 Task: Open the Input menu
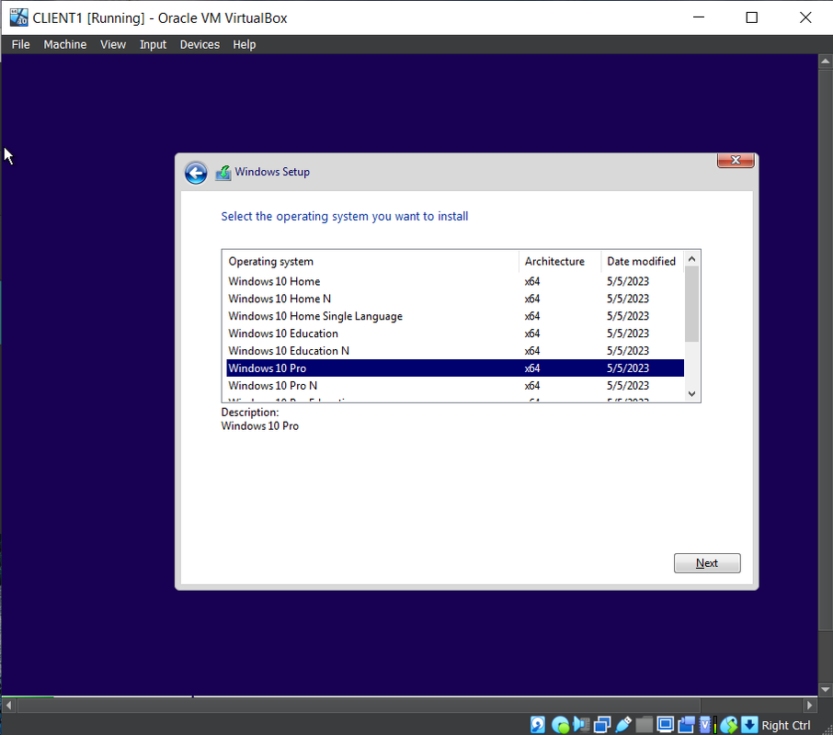[153, 45]
